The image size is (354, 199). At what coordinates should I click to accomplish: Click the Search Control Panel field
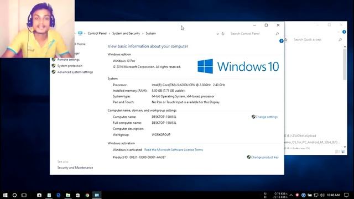pyautogui.click(x=252, y=34)
